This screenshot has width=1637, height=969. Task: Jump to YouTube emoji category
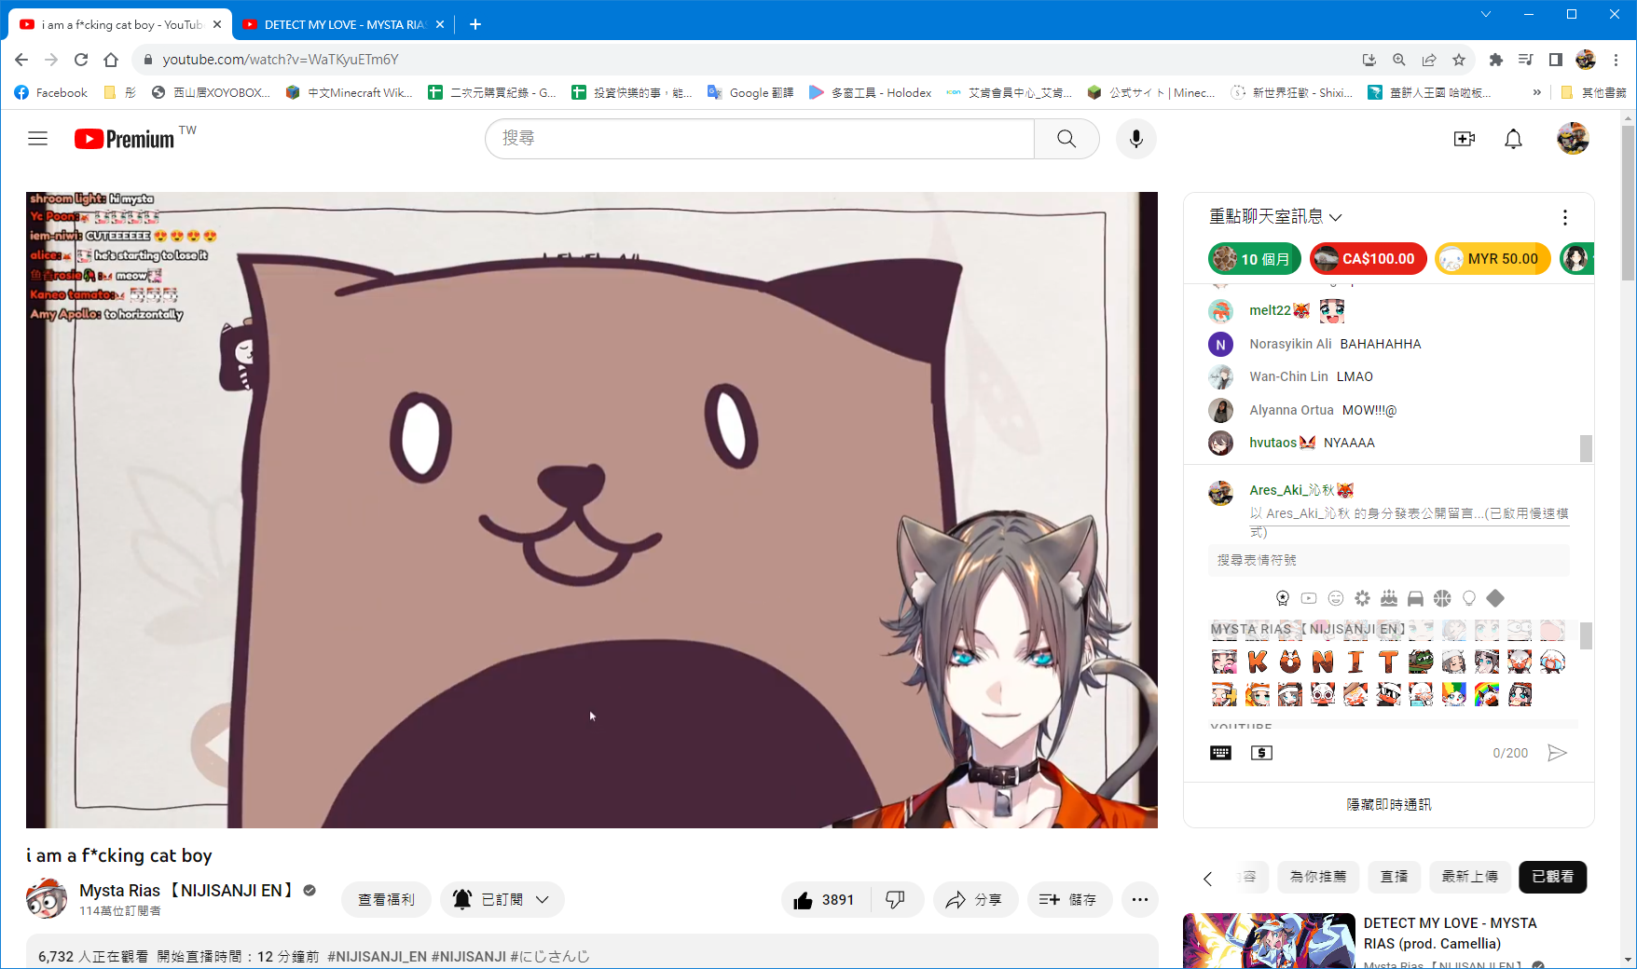pos(1309,598)
